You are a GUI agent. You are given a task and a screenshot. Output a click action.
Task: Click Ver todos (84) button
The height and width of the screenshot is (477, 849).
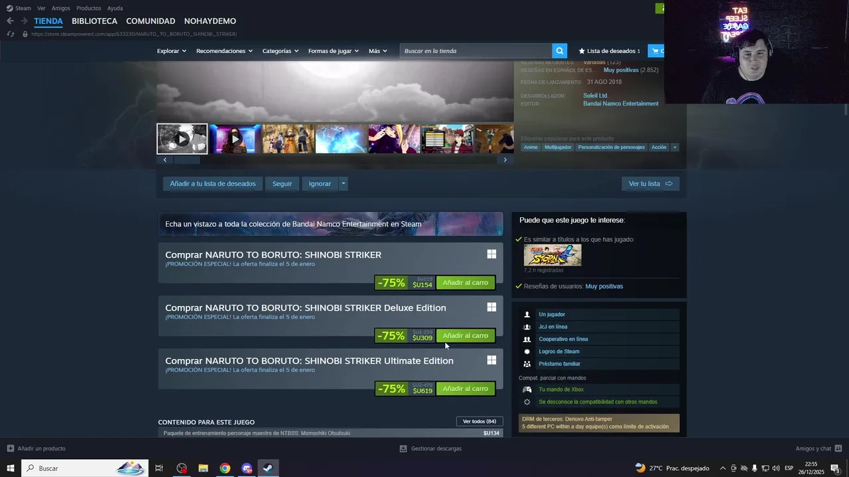[480, 421]
